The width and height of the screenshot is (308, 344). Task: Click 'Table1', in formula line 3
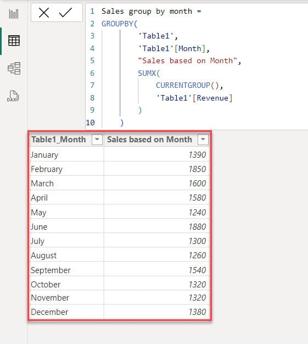coord(158,36)
